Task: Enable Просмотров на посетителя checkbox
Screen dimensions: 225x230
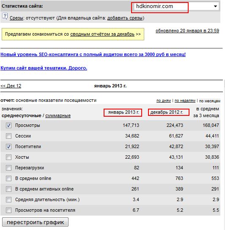Action: 8,210
